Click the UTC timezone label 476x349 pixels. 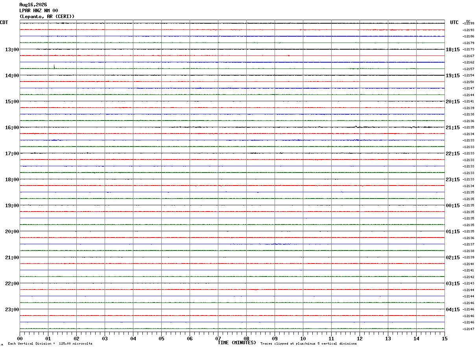click(x=454, y=22)
